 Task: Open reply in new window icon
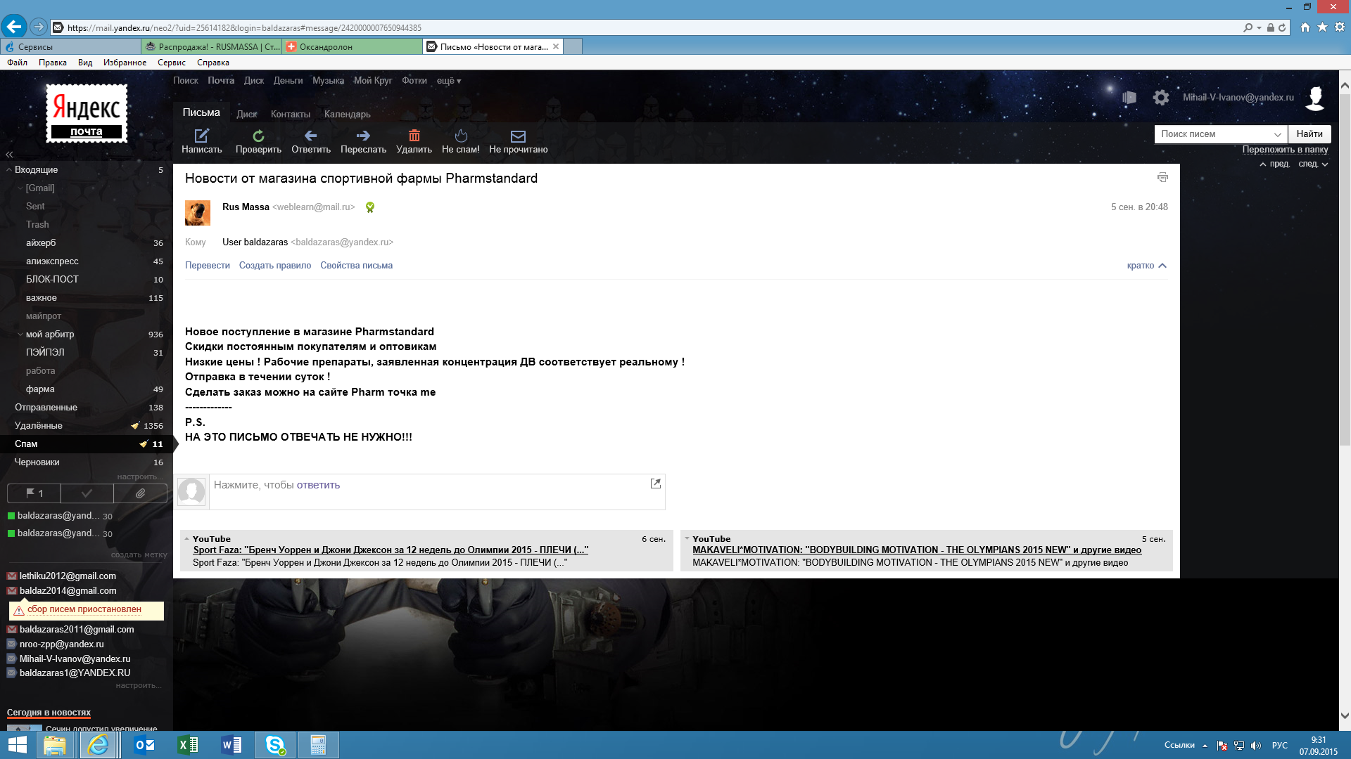(x=655, y=484)
